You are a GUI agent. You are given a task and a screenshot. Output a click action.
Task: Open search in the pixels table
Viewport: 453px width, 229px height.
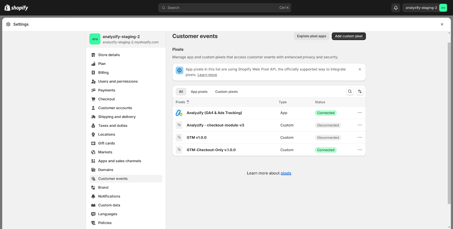[350, 91]
